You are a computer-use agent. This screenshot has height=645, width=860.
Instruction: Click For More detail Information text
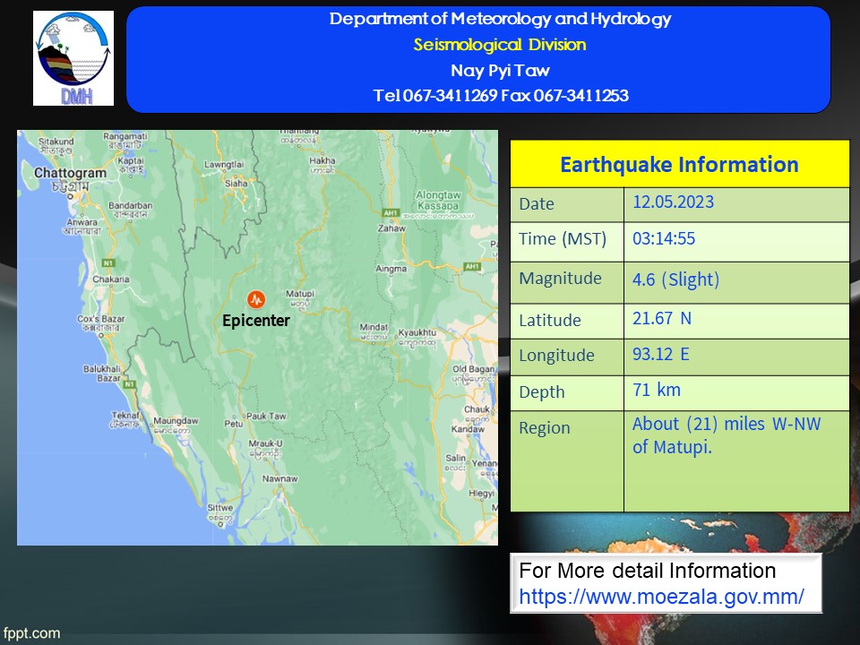click(x=647, y=571)
